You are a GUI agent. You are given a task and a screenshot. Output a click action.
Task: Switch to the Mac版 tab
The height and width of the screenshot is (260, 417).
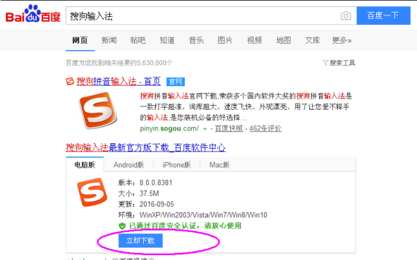pyautogui.click(x=220, y=165)
